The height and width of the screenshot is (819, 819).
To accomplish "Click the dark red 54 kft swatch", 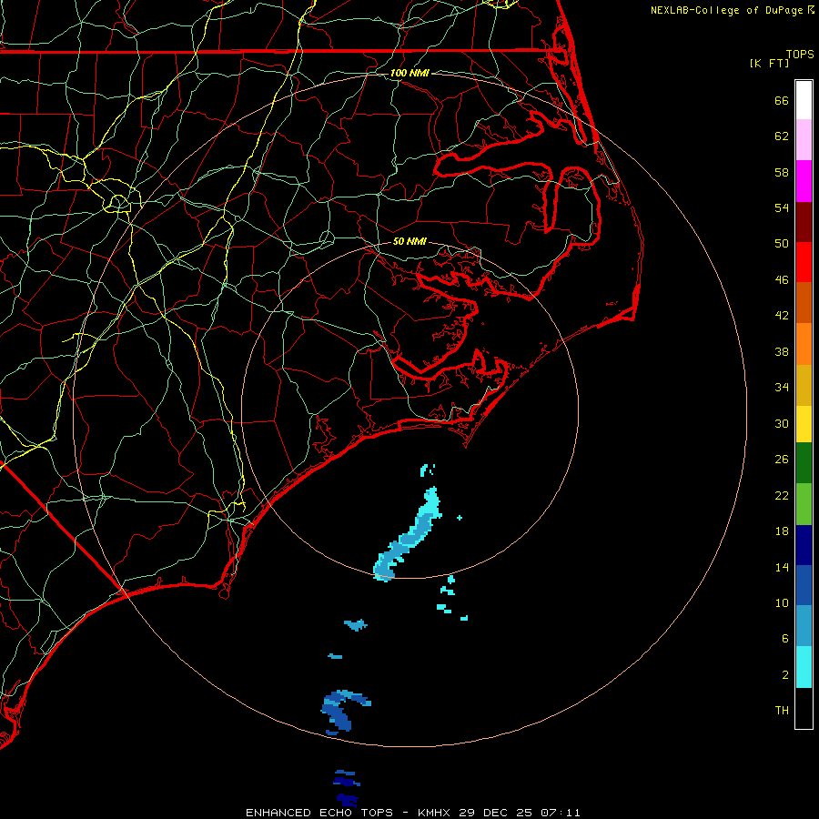I will (804, 221).
